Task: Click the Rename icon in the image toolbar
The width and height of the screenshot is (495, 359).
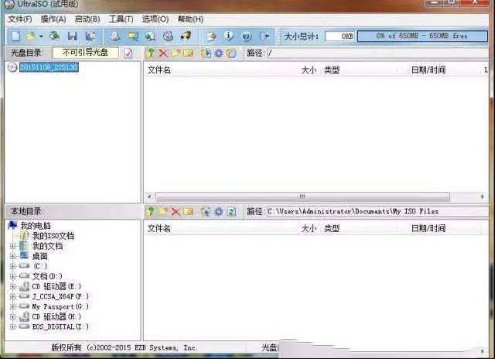Action: [x=188, y=53]
